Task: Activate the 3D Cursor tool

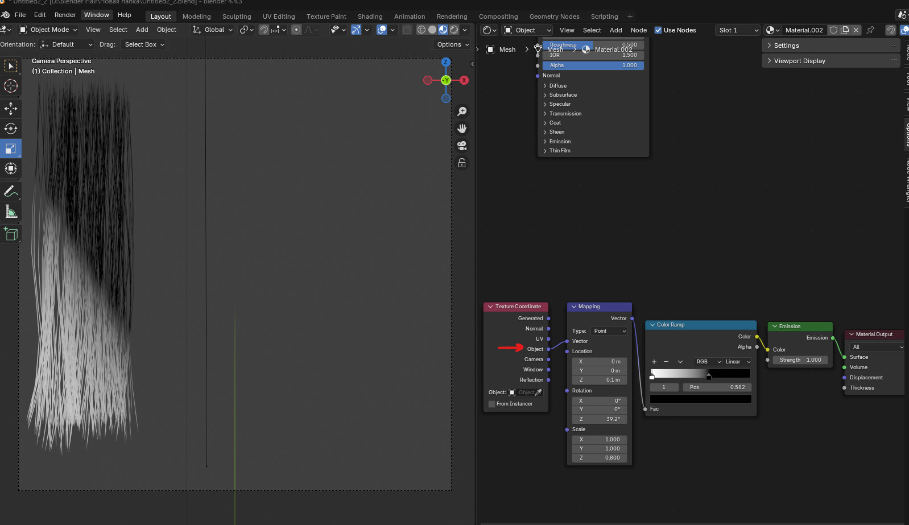Action: coord(11,86)
